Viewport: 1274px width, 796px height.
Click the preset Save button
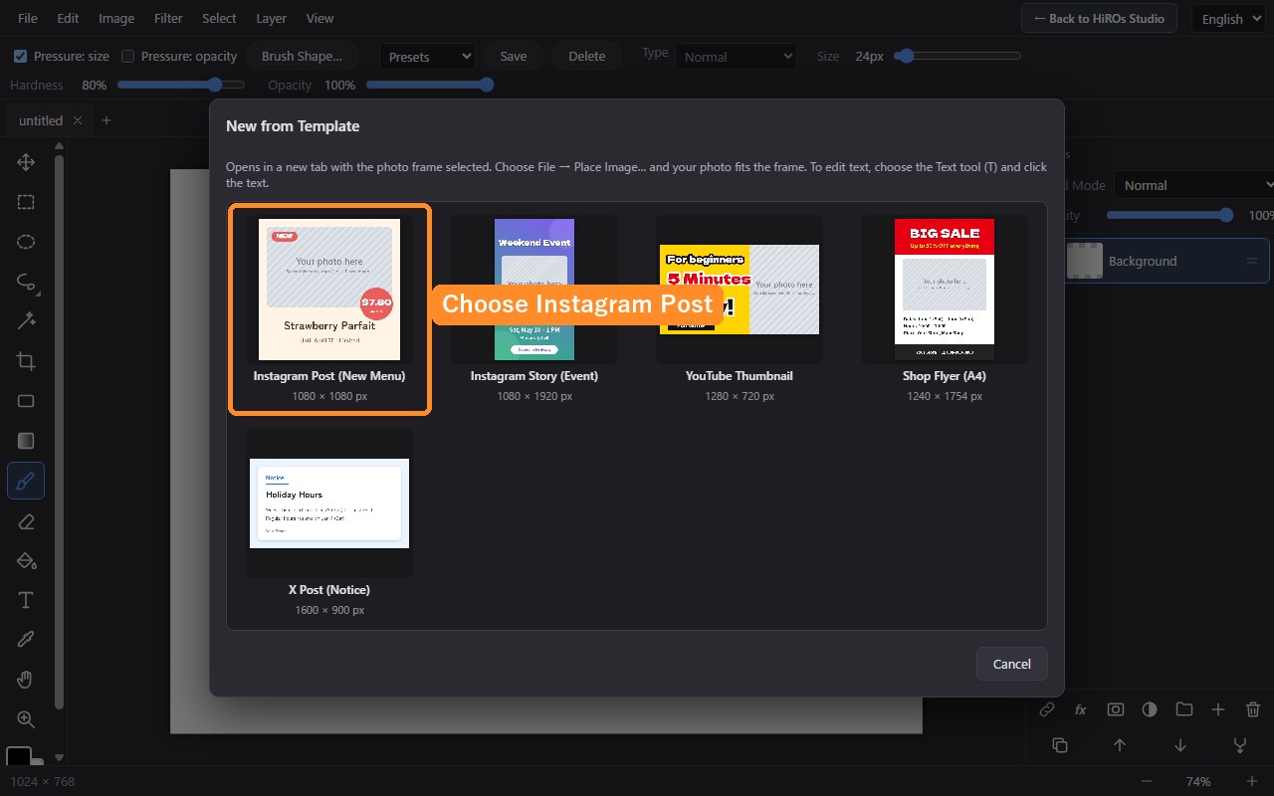514,56
